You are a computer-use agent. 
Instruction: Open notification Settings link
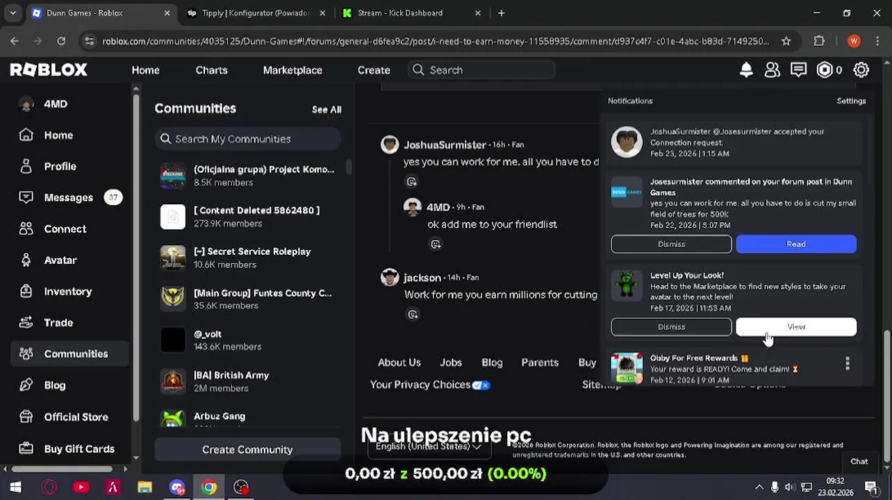(x=851, y=101)
